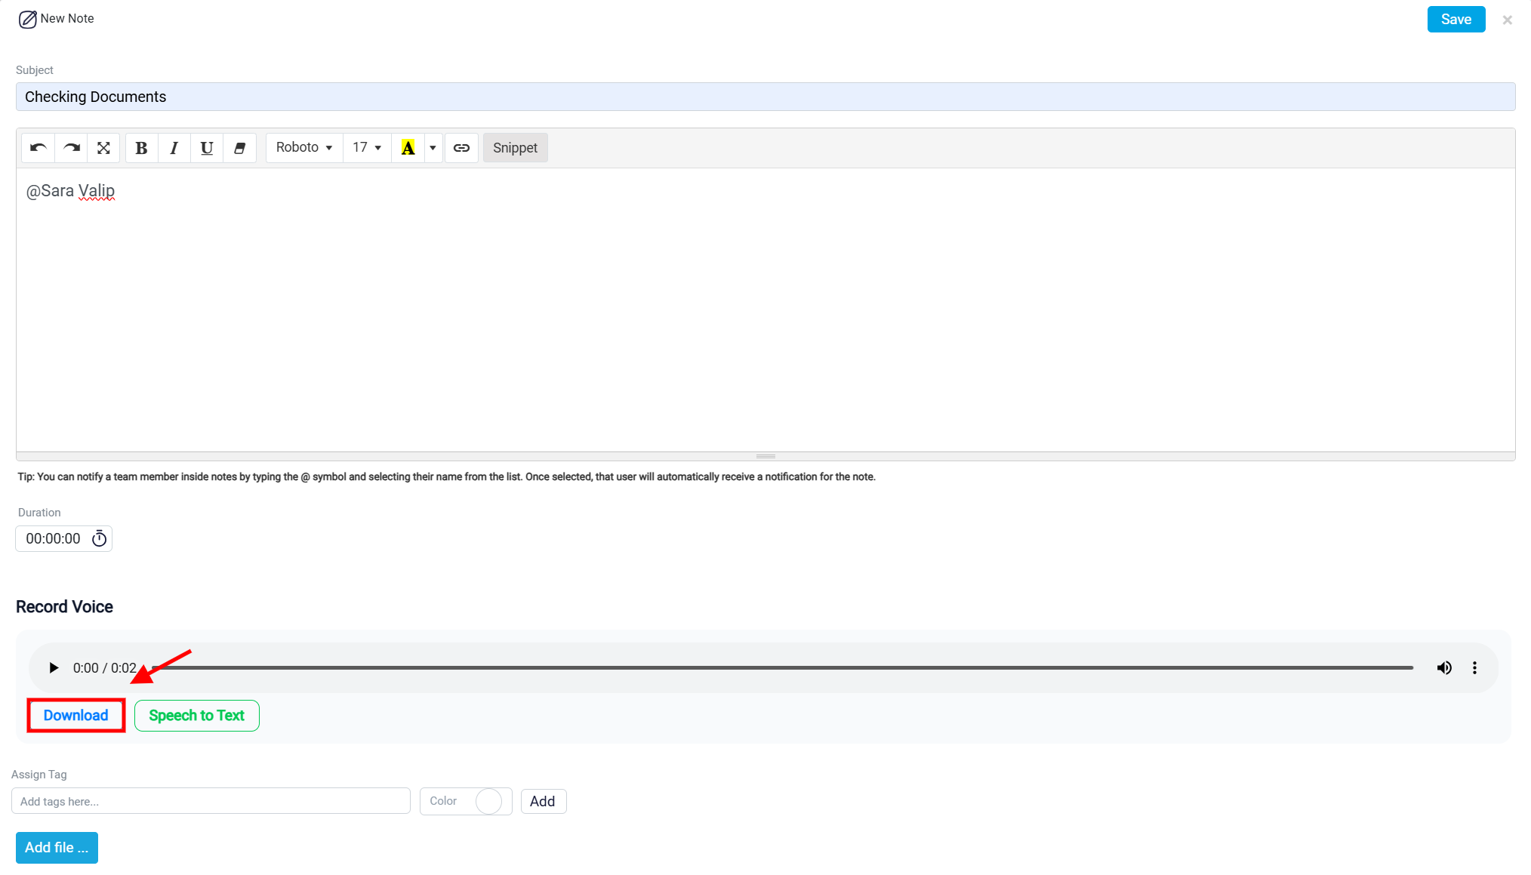Toggle fullscreen editor mode icon

(x=103, y=148)
